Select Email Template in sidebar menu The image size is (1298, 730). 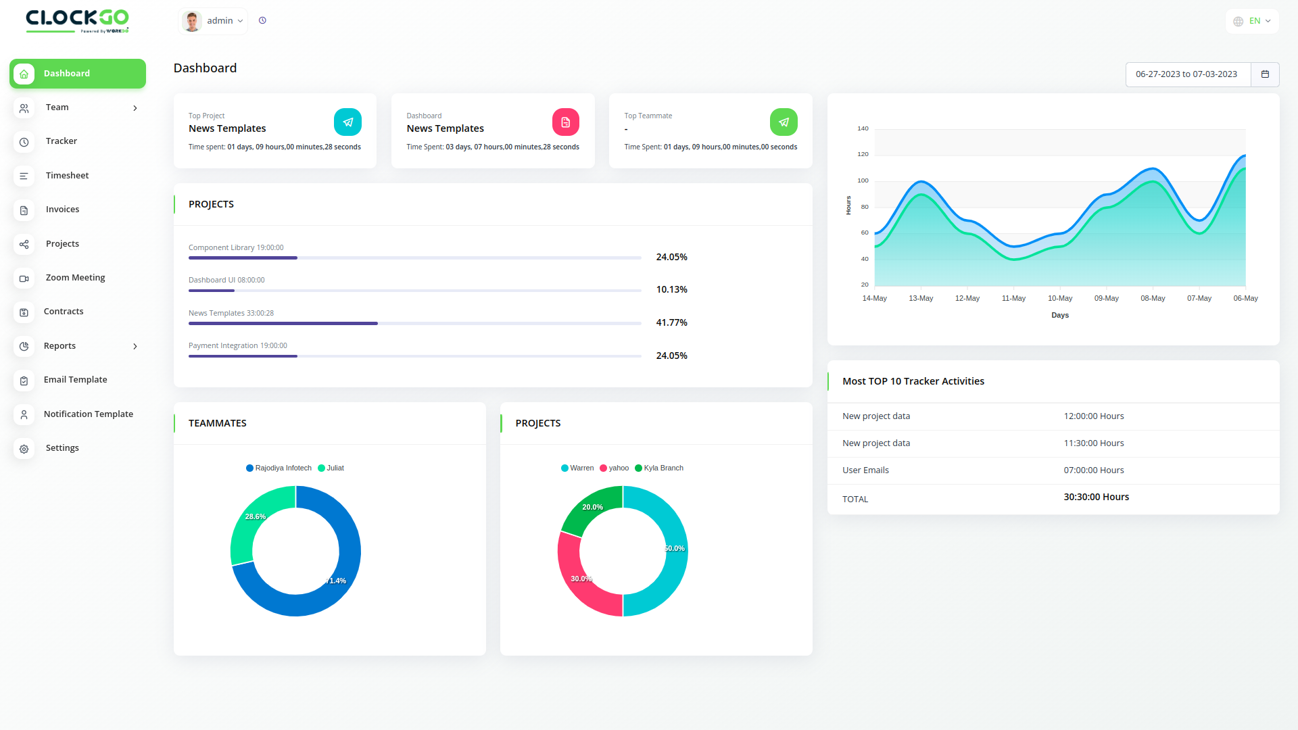coord(75,380)
